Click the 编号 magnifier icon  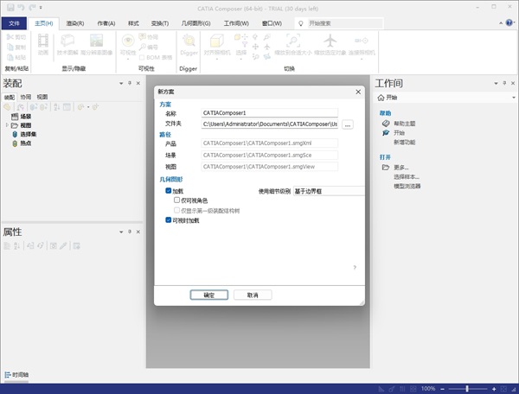coord(143,47)
